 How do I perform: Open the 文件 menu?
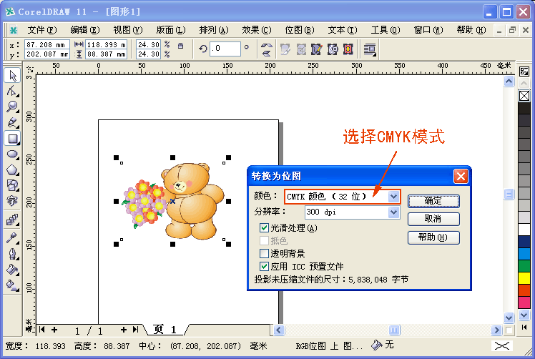[42, 30]
